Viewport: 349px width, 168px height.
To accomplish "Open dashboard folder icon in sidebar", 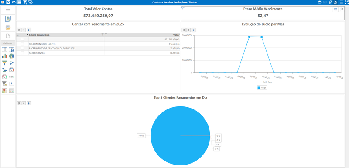I will pyautogui.click(x=8, y=27).
